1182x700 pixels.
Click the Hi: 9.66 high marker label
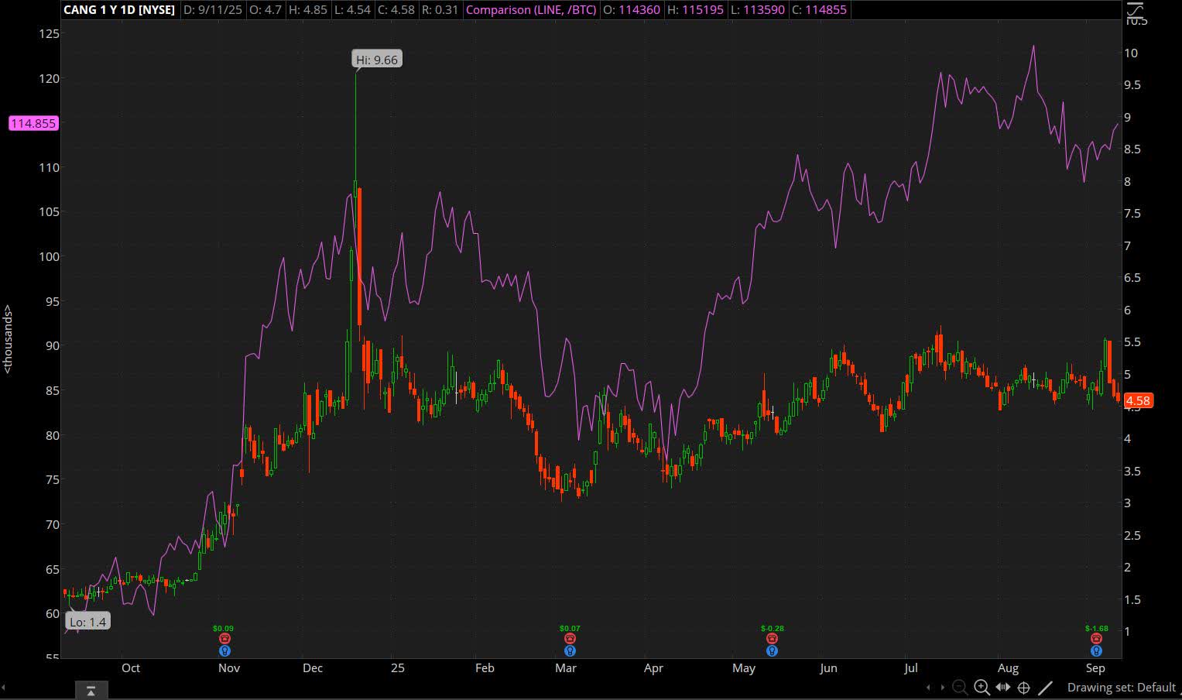point(376,59)
